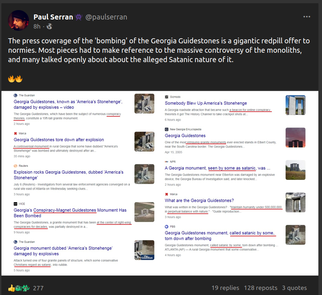Open Paul Serran display name link
This screenshot has height=295, width=322.
(x=54, y=17)
